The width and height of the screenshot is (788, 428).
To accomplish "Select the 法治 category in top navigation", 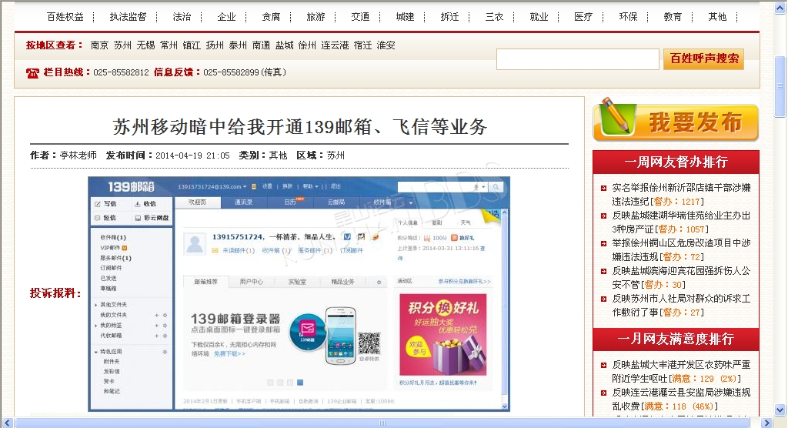I will (x=182, y=17).
